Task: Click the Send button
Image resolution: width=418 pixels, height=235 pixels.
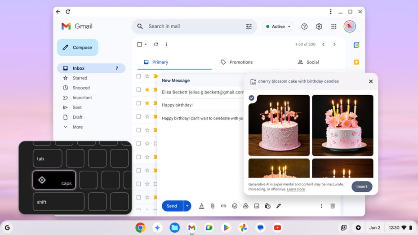Action: tap(172, 206)
